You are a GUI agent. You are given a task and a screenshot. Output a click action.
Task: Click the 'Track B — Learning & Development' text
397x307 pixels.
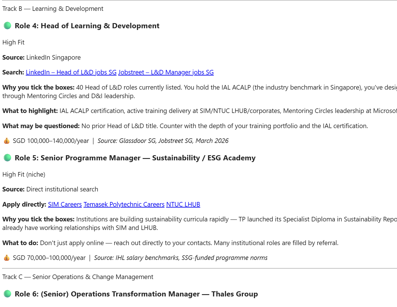pos(53,9)
